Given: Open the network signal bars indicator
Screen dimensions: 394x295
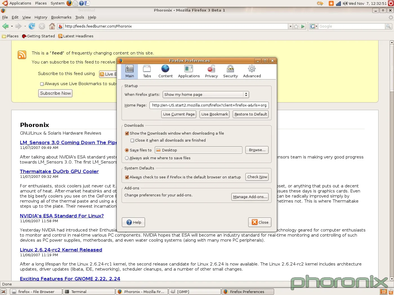Looking at the screenshot, I should (338, 3).
